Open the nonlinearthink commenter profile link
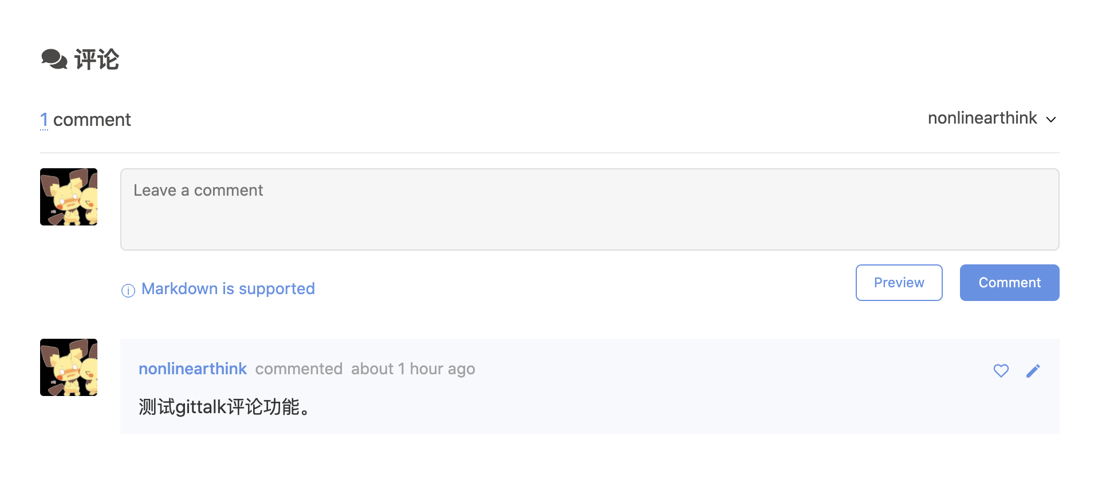This screenshot has height=499, width=1102. 192,369
